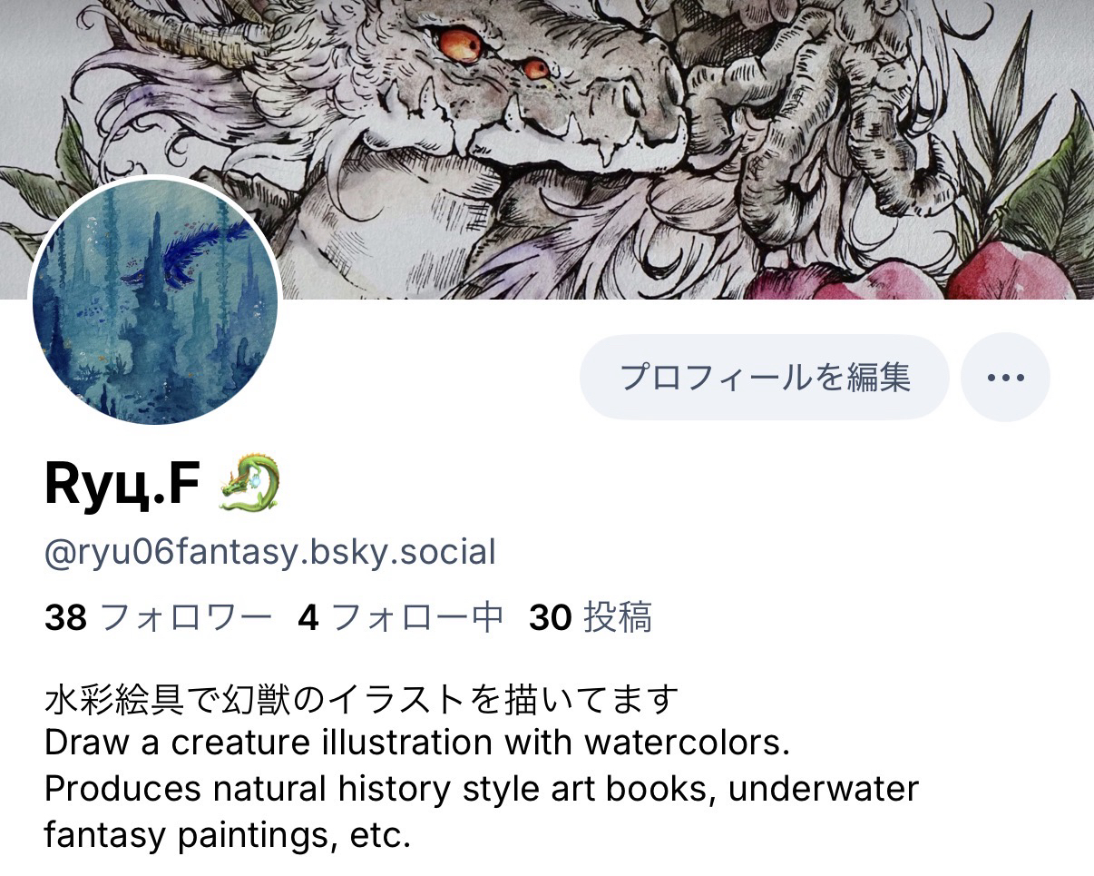The image size is (1094, 876).
Task: Click the green dragon emoji beside name
Action: [x=250, y=484]
